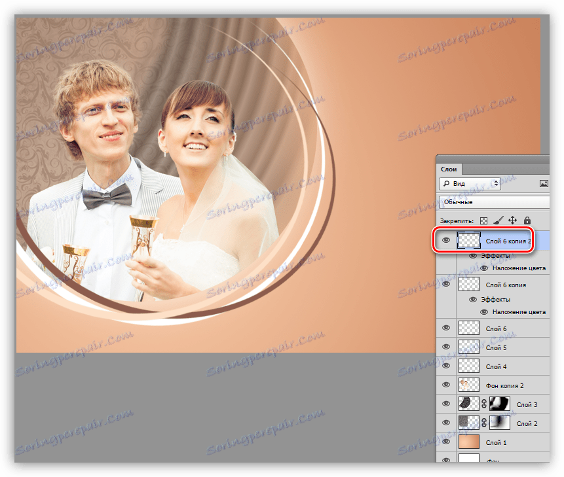Hide Эффекты of Слой 6 копия
Screen dimensions: 564x477
(x=473, y=299)
